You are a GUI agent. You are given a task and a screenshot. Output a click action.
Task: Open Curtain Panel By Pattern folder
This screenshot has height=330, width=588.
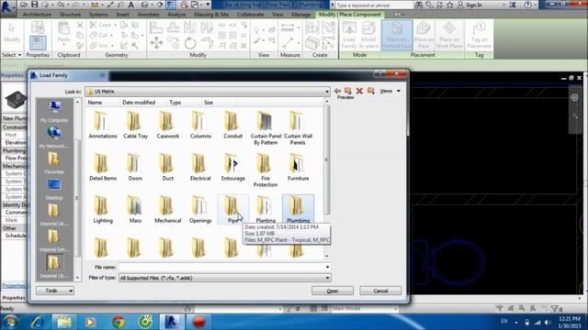(x=266, y=128)
